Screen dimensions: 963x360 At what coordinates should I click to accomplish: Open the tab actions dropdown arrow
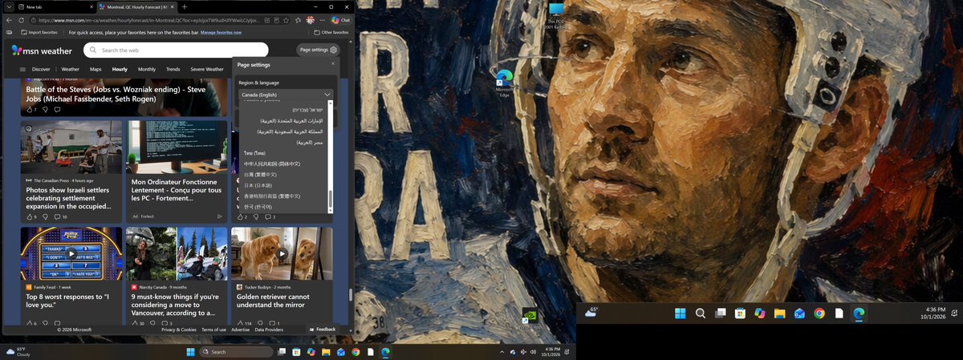10,6
